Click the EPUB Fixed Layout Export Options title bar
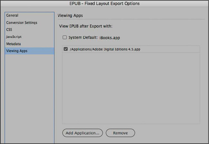Viewport: 209px width, 144px height. pos(104,3)
